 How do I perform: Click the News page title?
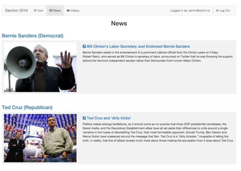tap(119, 24)
